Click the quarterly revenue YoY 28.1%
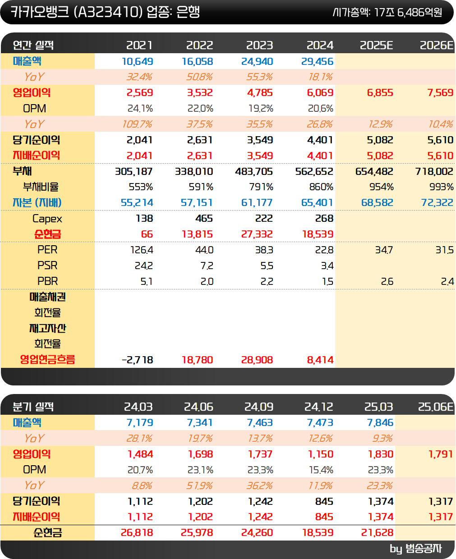The image size is (456, 559). pyautogui.click(x=140, y=439)
